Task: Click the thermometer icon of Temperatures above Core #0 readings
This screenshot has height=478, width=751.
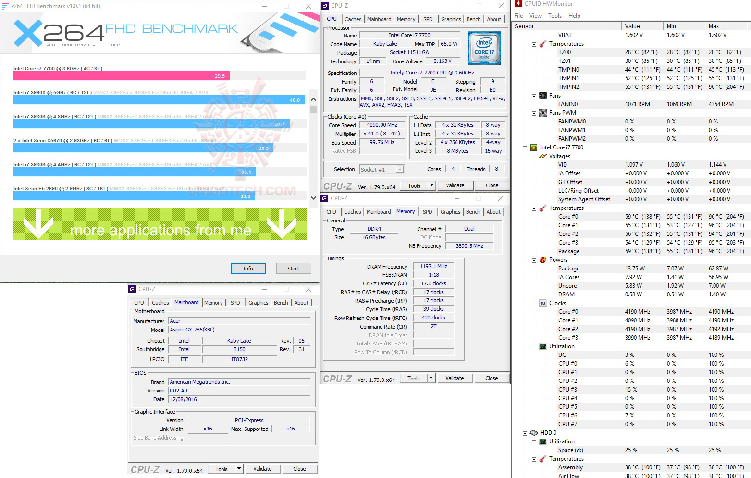Action: (542, 208)
